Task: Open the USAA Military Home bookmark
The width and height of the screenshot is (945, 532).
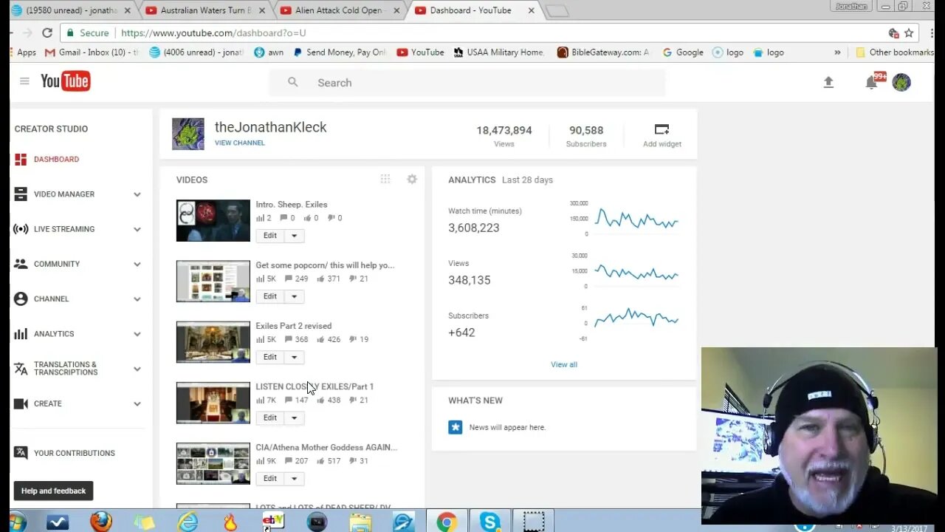Action: pyautogui.click(x=499, y=52)
